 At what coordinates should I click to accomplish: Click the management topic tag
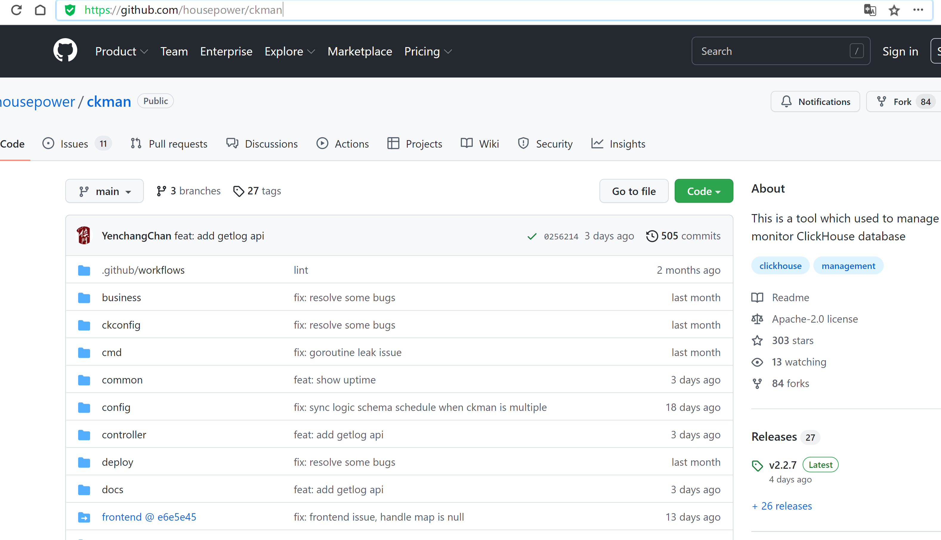[x=848, y=266]
